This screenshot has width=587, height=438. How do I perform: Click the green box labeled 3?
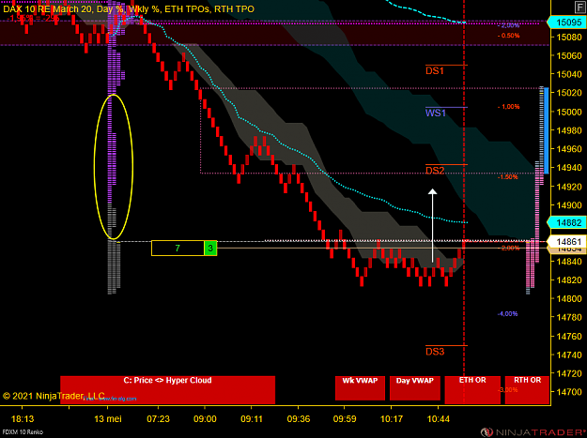[210, 249]
